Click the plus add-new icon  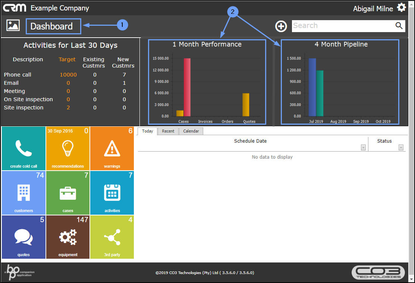point(281,26)
